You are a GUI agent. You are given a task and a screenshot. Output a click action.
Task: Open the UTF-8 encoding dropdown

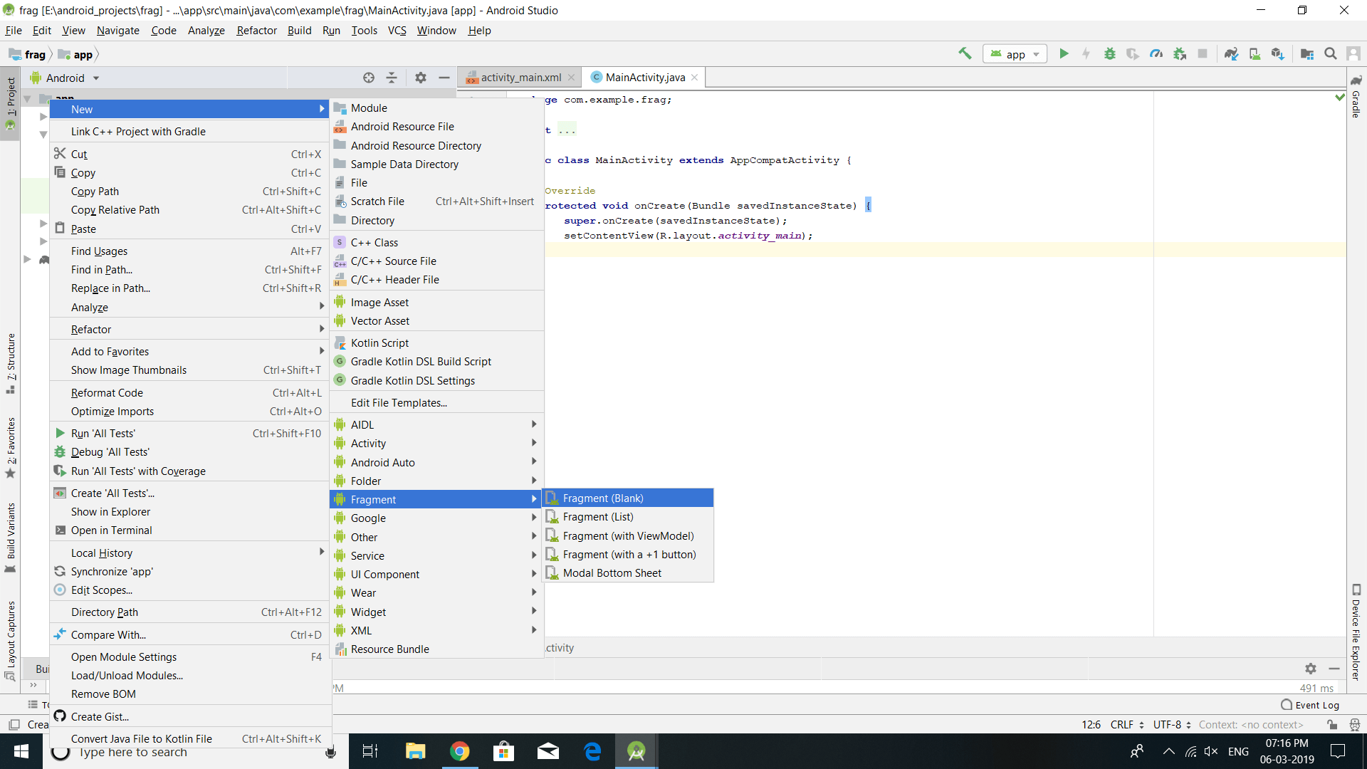(1172, 724)
